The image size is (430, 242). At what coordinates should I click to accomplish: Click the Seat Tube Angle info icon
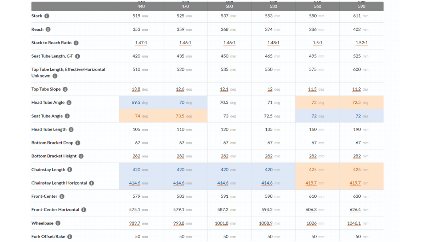click(x=67, y=116)
